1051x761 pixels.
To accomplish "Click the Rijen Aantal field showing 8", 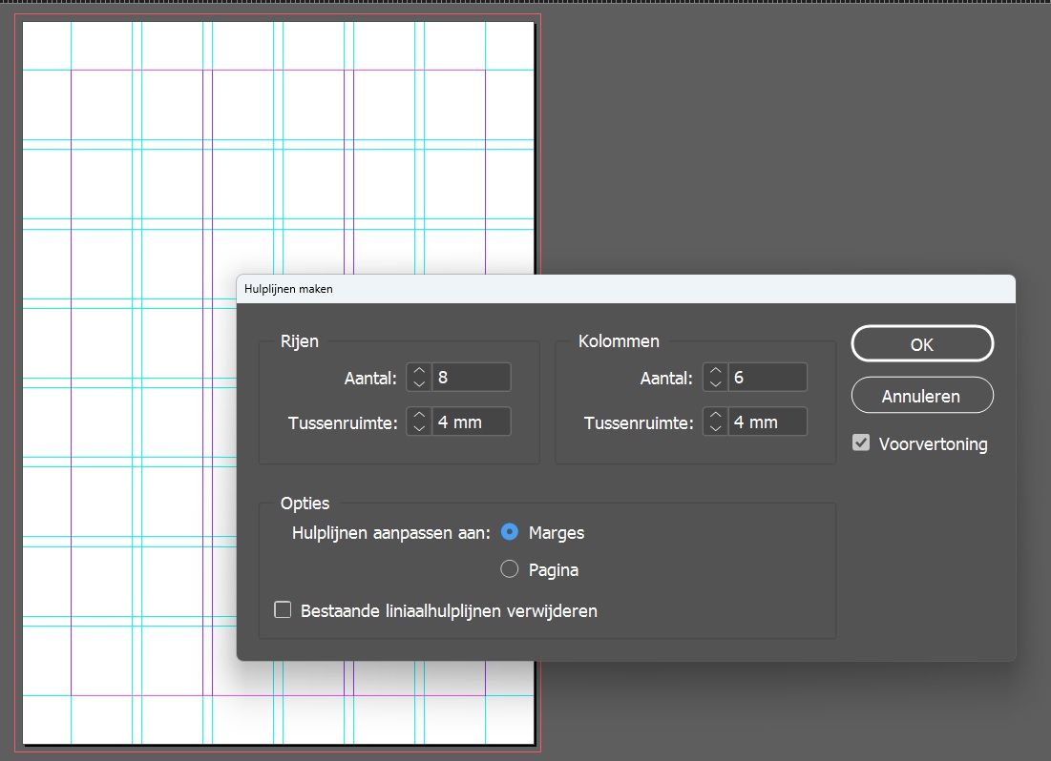I will tap(472, 377).
